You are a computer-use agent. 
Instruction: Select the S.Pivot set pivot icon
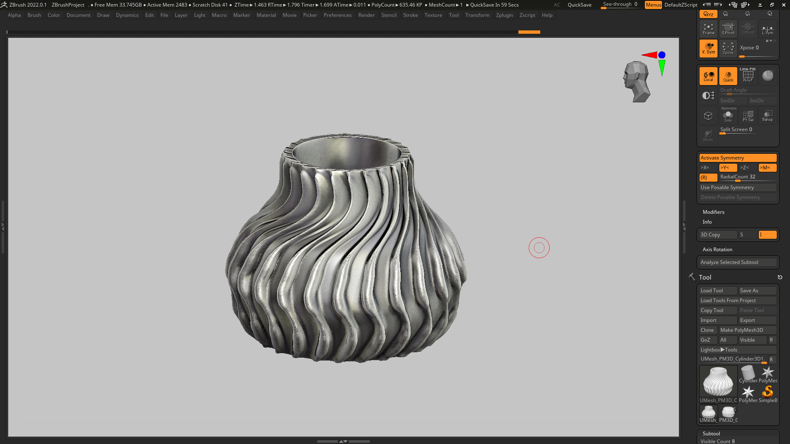(x=728, y=29)
